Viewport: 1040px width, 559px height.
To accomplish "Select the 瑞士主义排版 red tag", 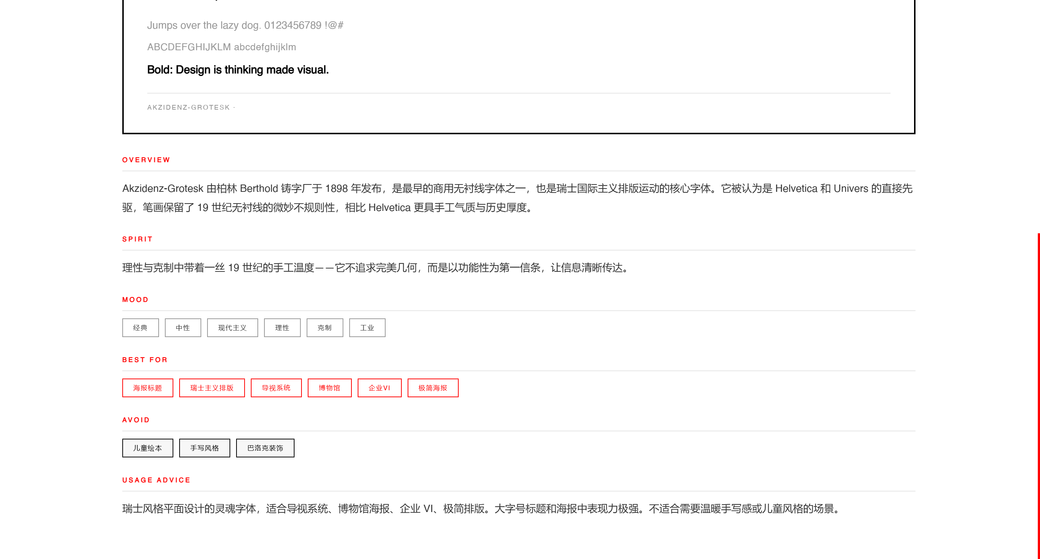I will coord(212,388).
